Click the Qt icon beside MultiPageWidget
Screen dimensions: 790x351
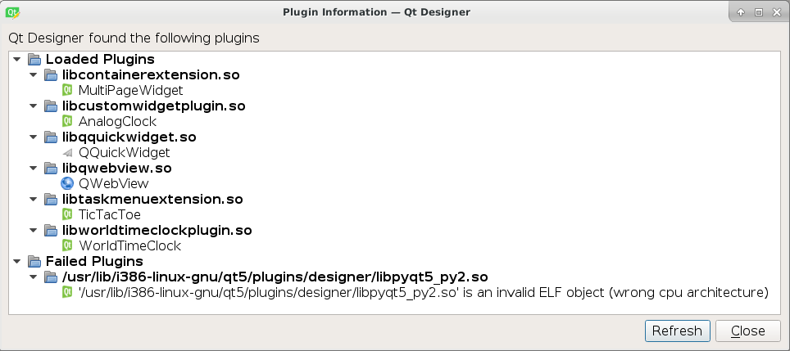point(67,91)
